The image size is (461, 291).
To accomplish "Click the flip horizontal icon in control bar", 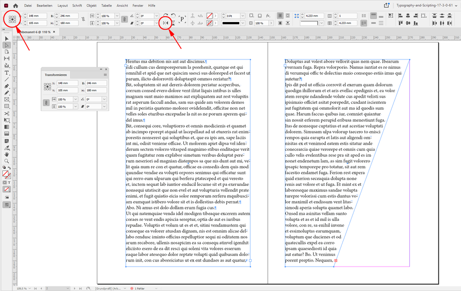I will tap(166, 23).
